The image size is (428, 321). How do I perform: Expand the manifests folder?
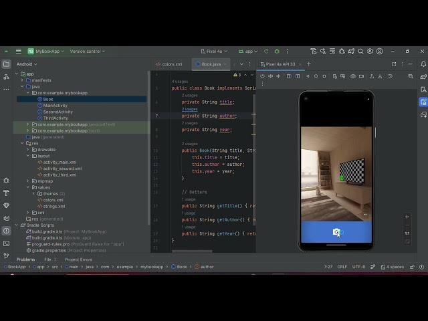coord(22,80)
